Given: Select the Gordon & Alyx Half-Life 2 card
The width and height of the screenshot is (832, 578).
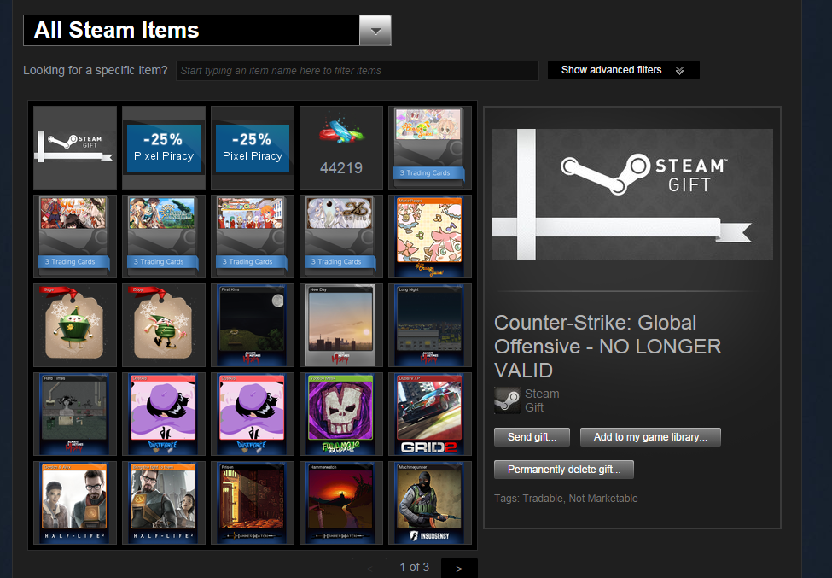Looking at the screenshot, I should point(75,503).
